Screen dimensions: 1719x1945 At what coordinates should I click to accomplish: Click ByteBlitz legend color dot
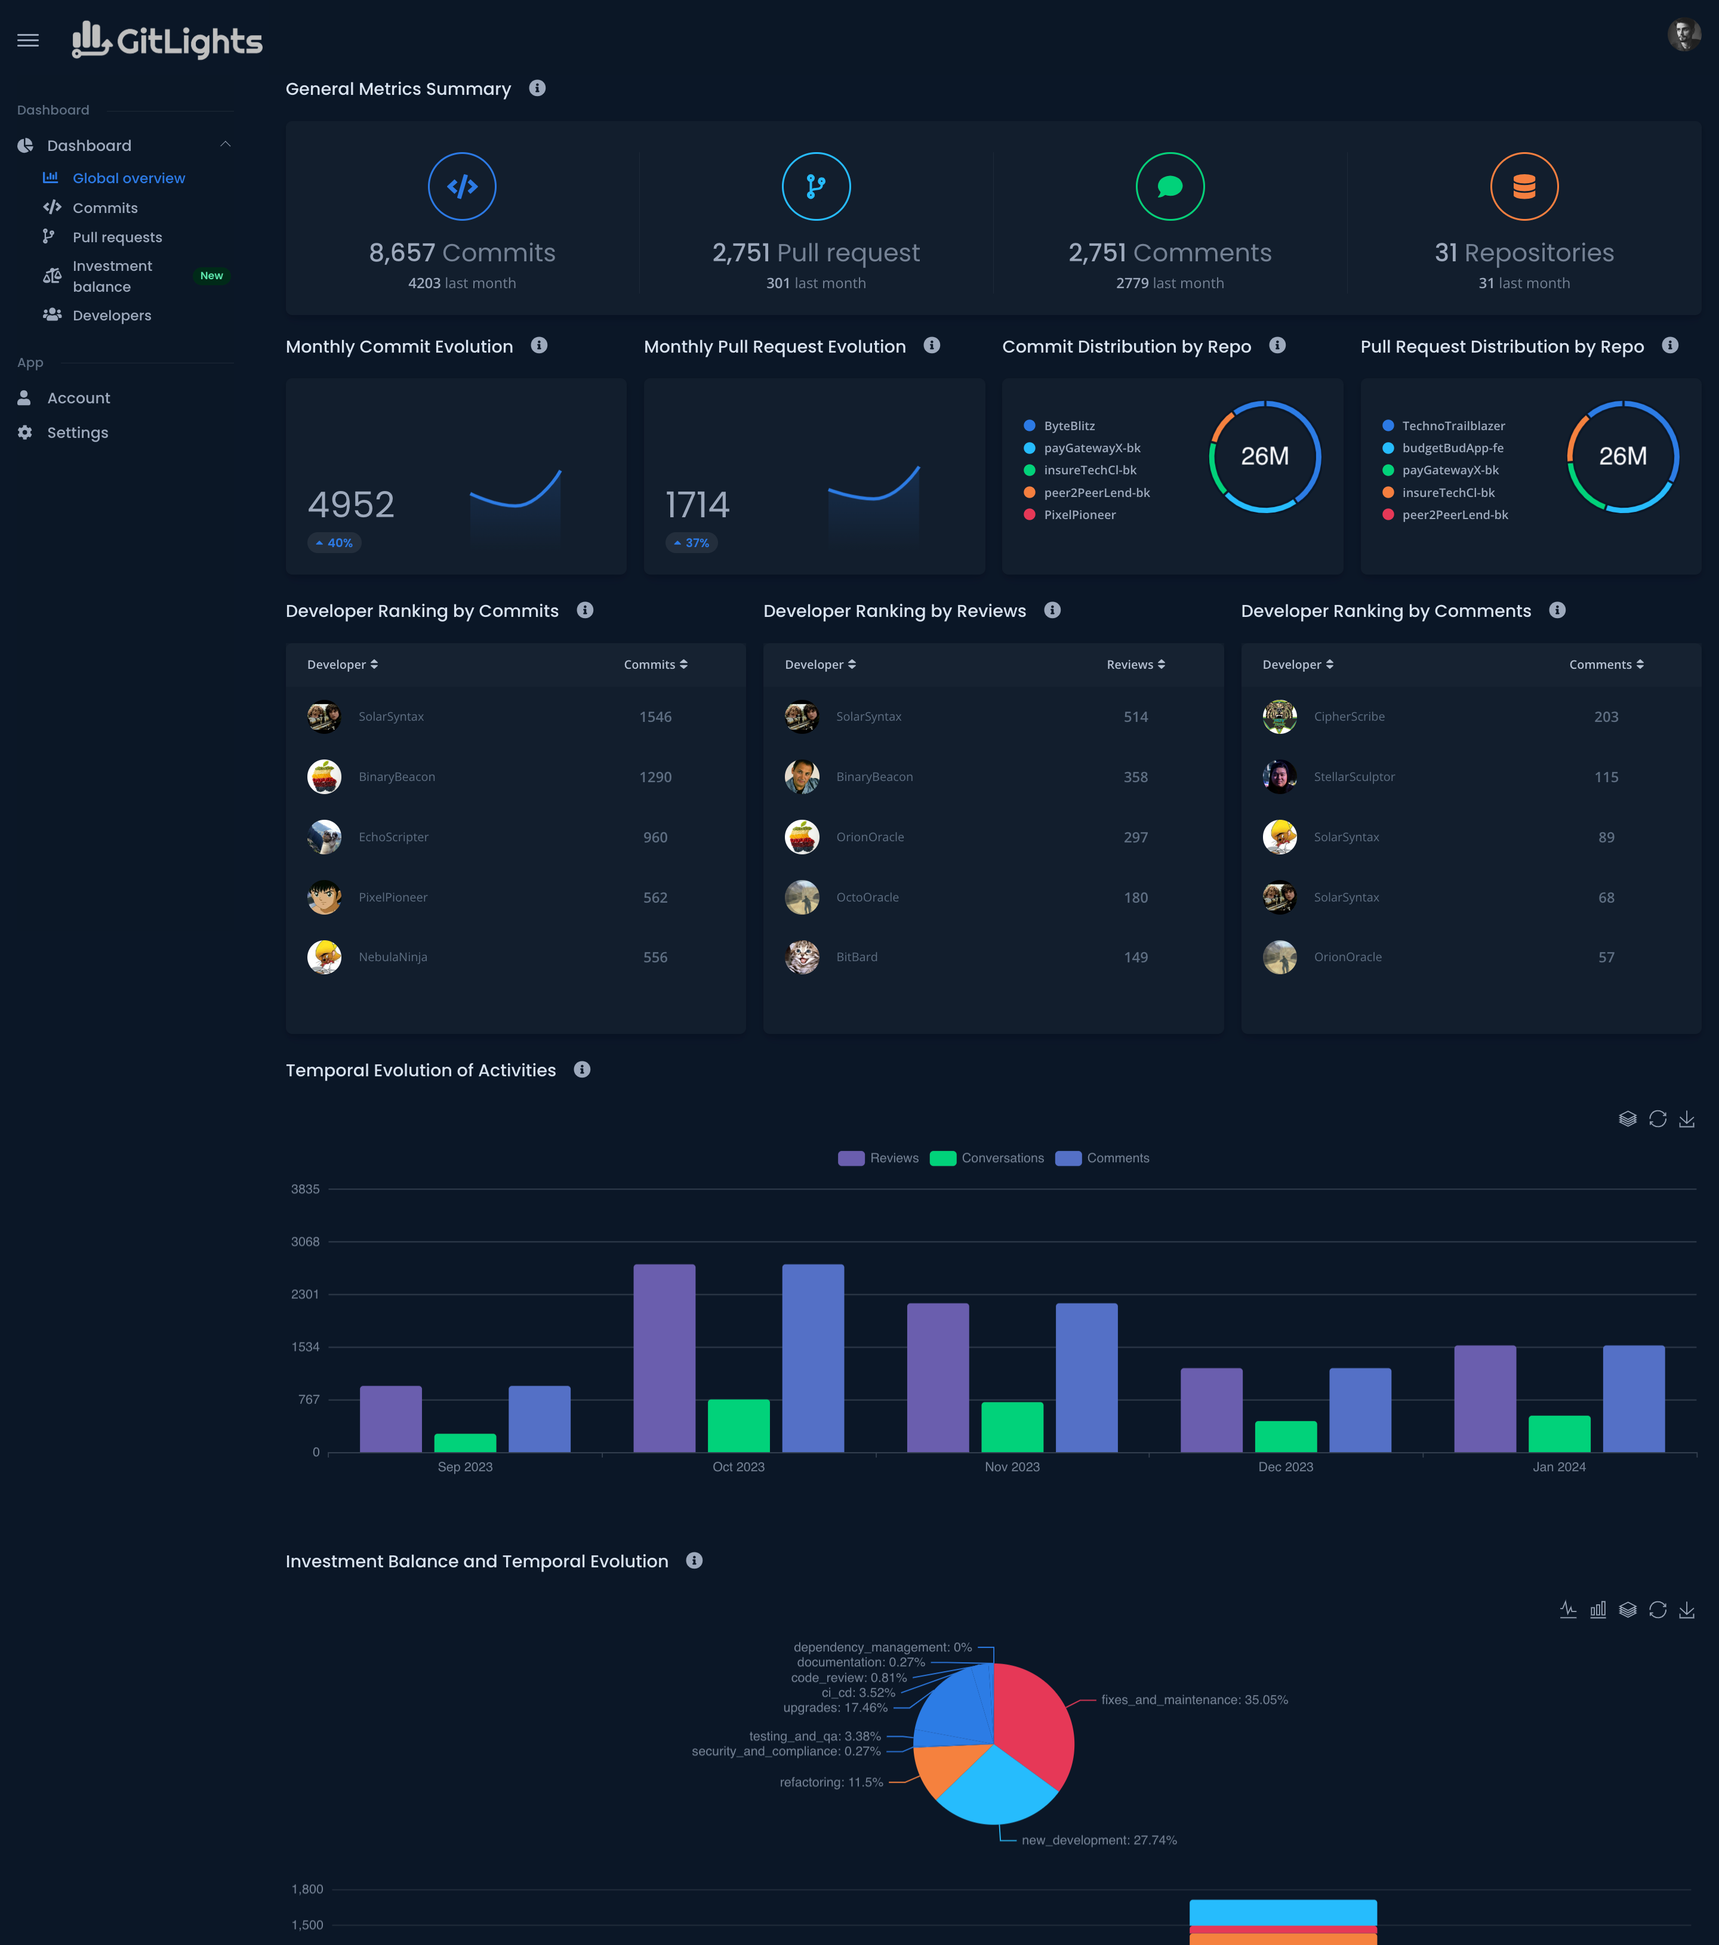(x=1029, y=425)
